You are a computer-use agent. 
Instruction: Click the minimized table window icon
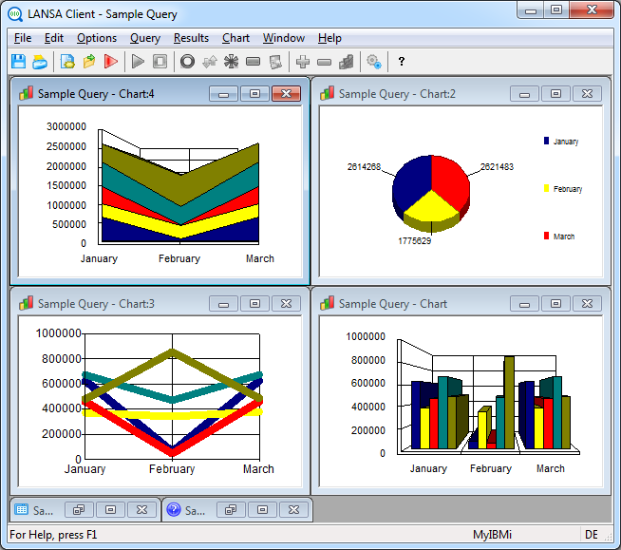click(22, 509)
